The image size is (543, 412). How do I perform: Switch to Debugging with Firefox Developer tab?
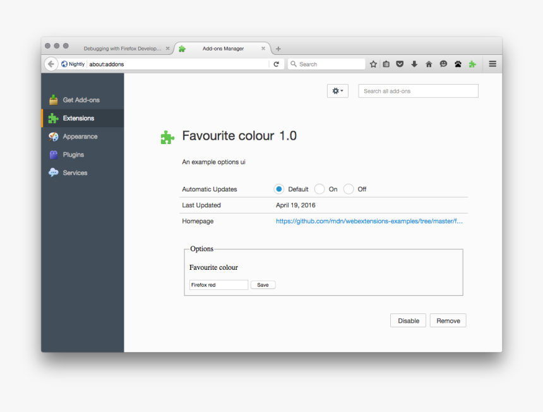coord(122,49)
